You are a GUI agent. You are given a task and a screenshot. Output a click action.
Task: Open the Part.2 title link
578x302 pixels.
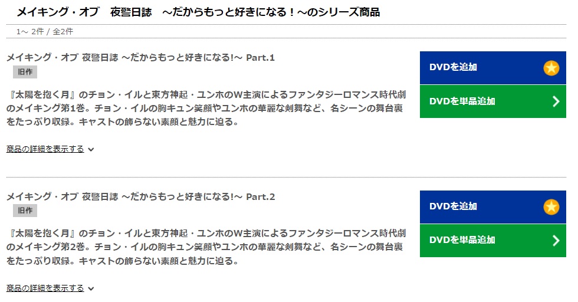[140, 196]
